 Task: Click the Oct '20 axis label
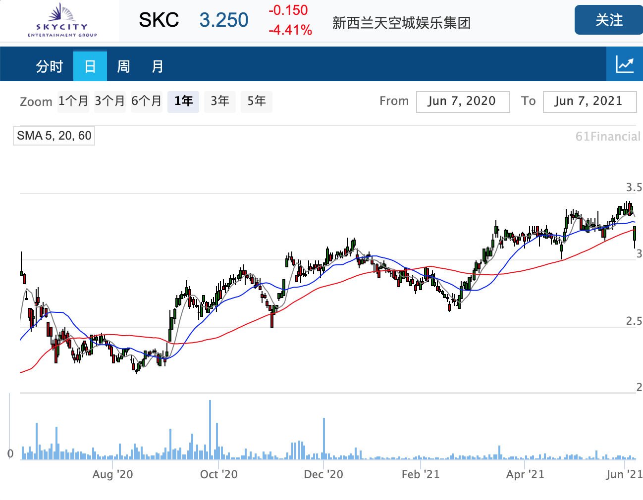pyautogui.click(x=218, y=474)
